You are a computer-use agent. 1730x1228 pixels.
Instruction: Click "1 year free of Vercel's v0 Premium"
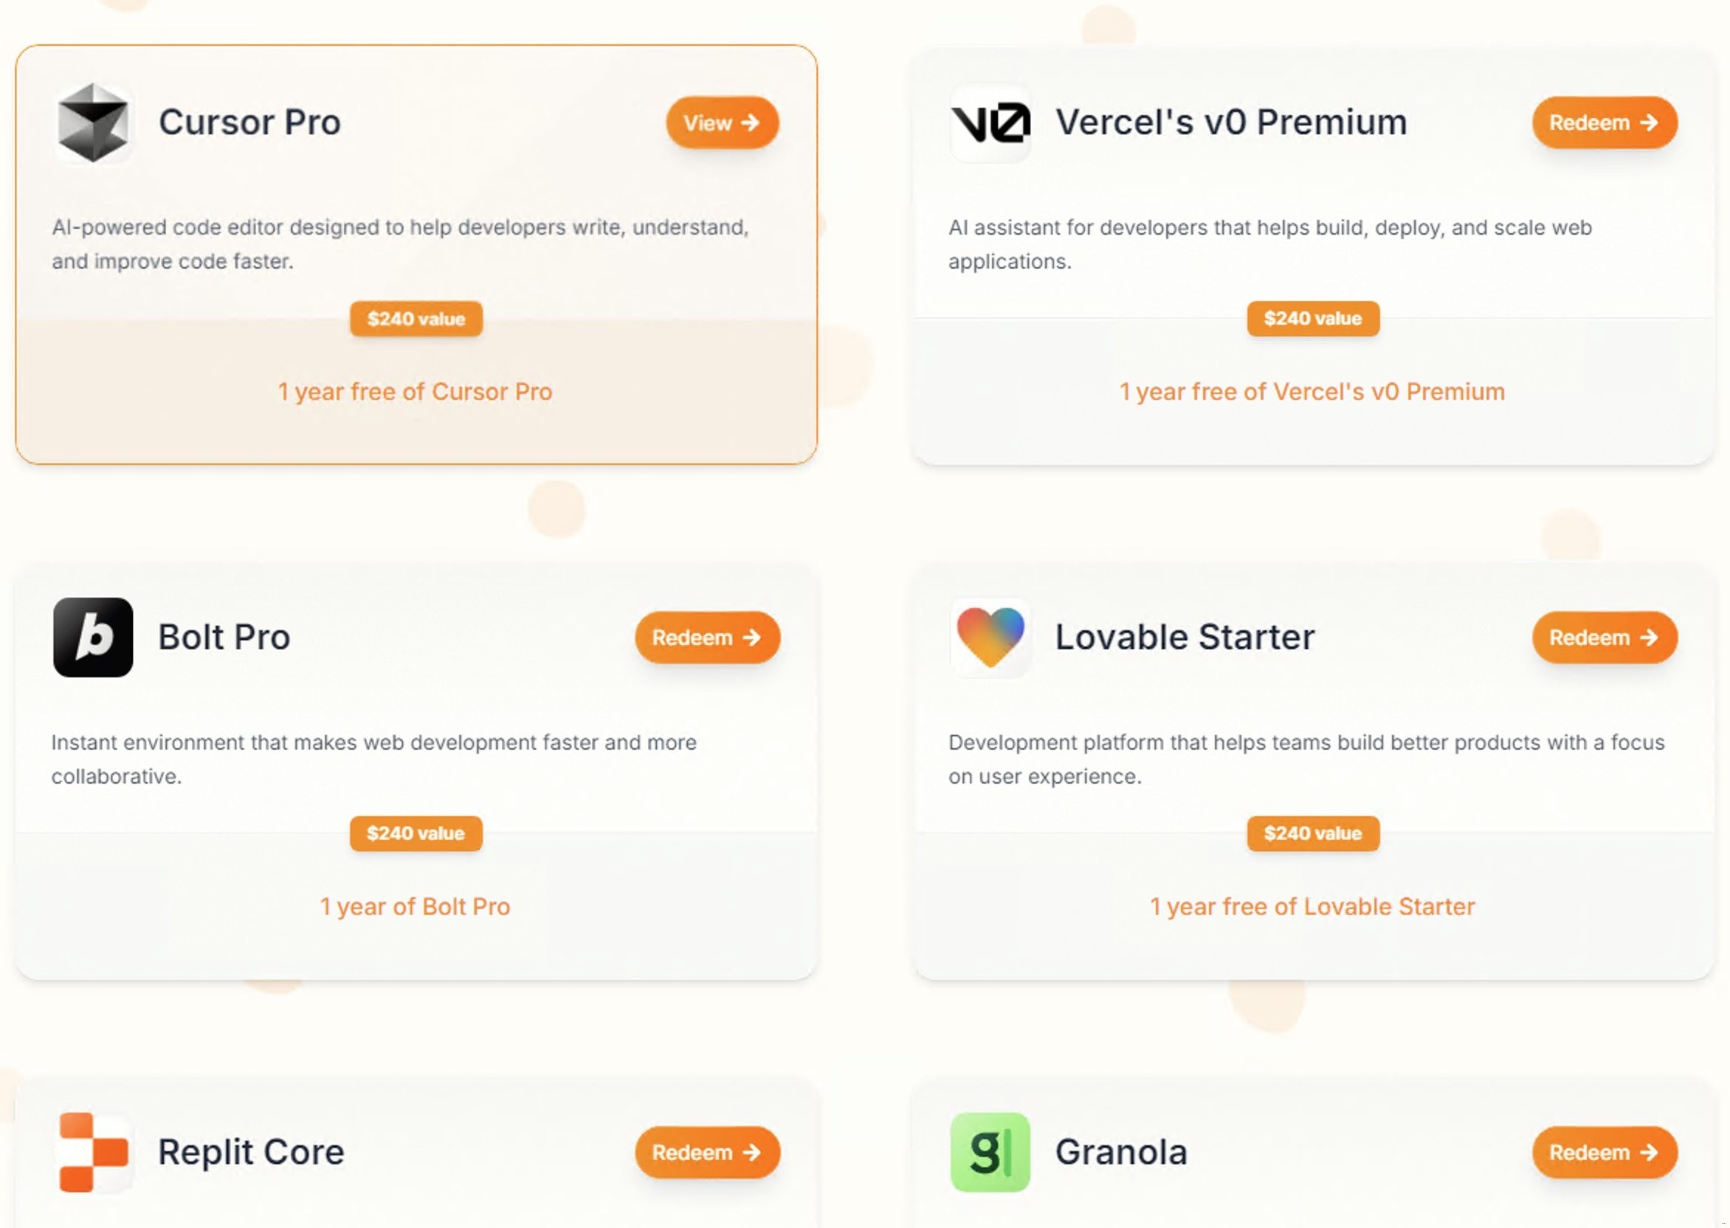pos(1312,392)
